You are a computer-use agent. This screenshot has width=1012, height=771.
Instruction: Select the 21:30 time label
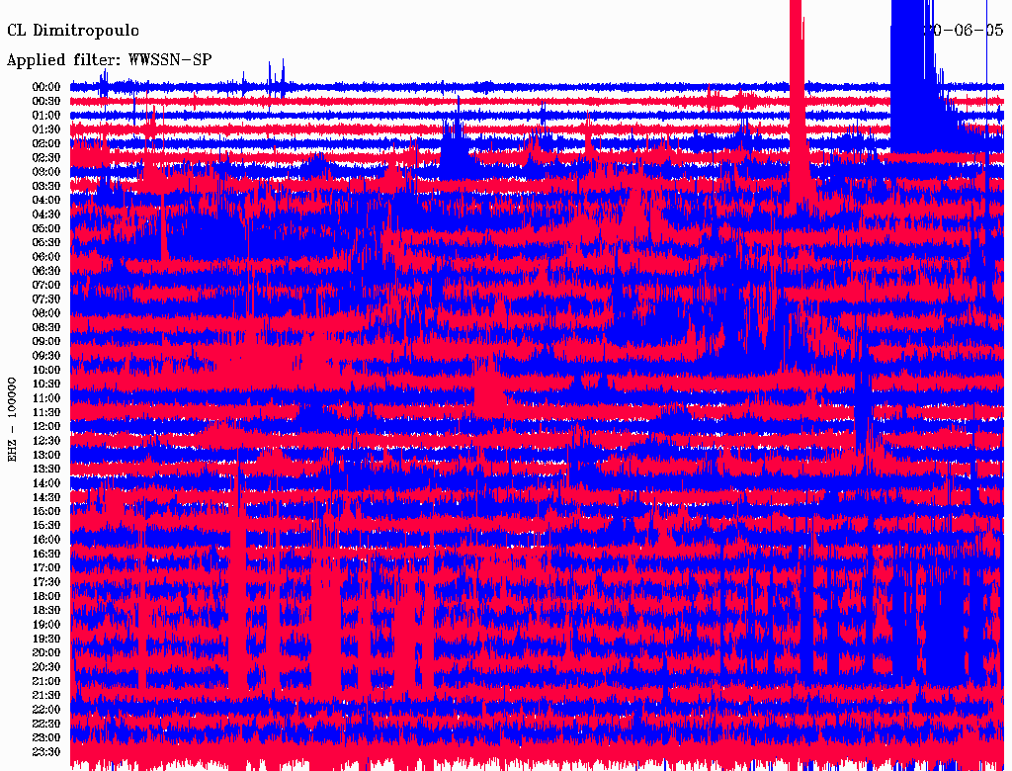(46, 696)
